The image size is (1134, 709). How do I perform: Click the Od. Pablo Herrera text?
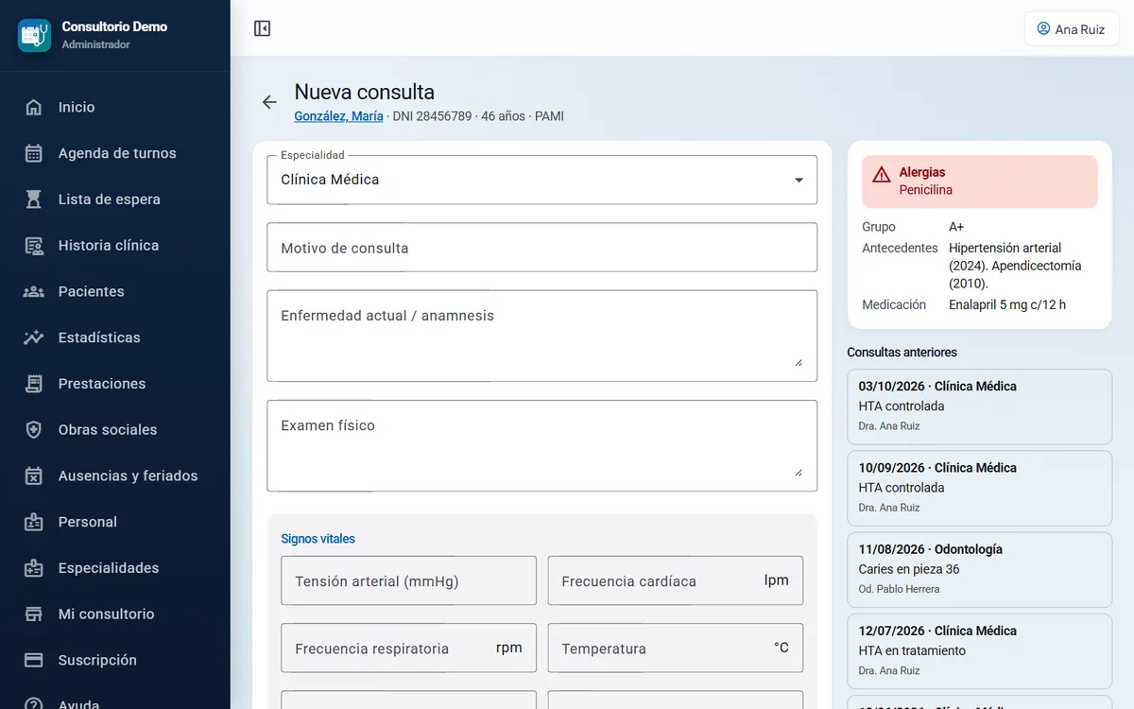[899, 589]
